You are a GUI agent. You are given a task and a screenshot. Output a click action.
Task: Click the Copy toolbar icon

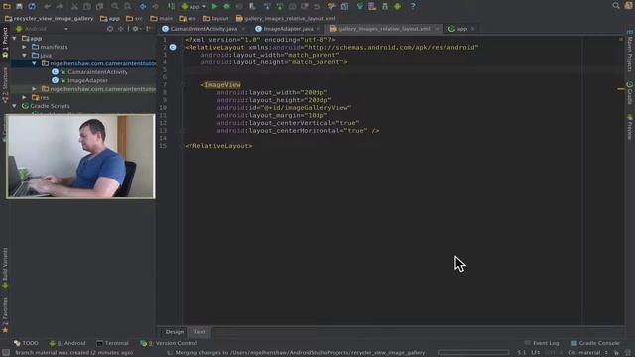click(87, 7)
